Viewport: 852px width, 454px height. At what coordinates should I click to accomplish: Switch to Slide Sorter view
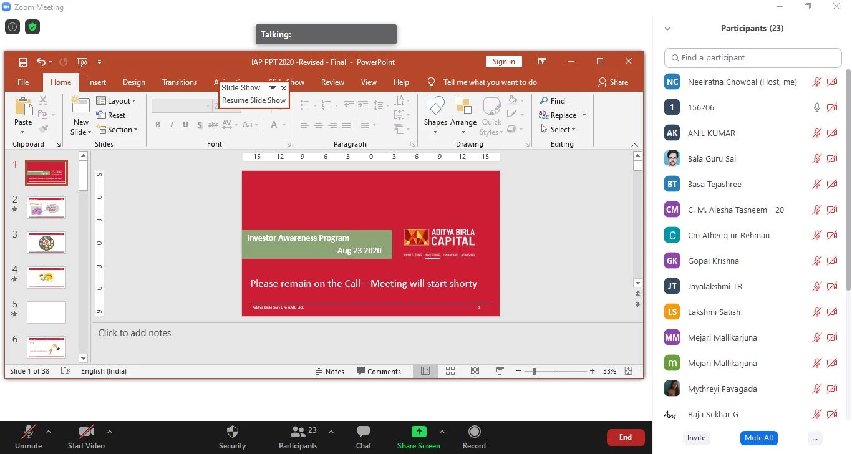[450, 371]
